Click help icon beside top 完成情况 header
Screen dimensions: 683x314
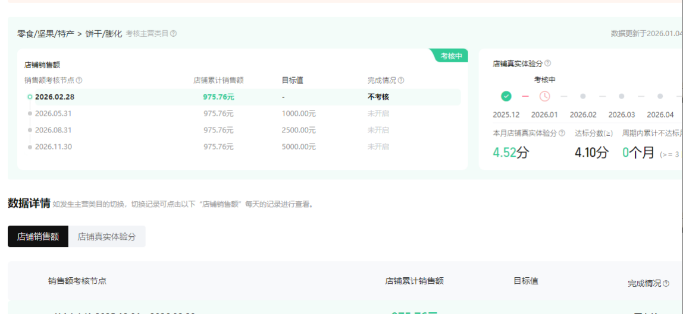point(401,80)
